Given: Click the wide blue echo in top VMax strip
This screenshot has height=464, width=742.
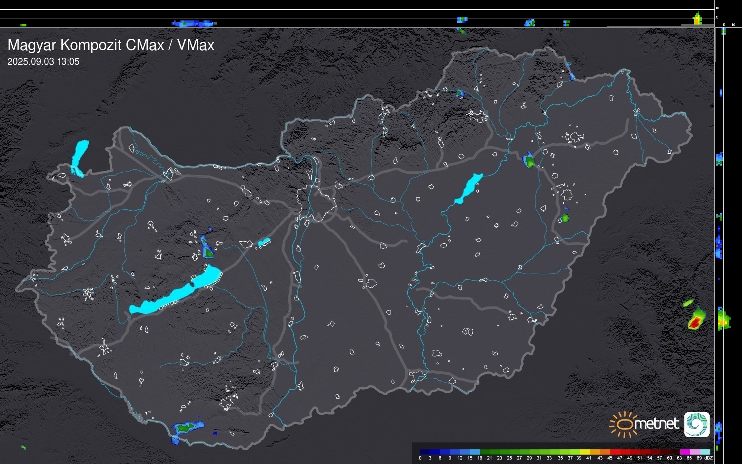Looking at the screenshot, I should [193, 23].
